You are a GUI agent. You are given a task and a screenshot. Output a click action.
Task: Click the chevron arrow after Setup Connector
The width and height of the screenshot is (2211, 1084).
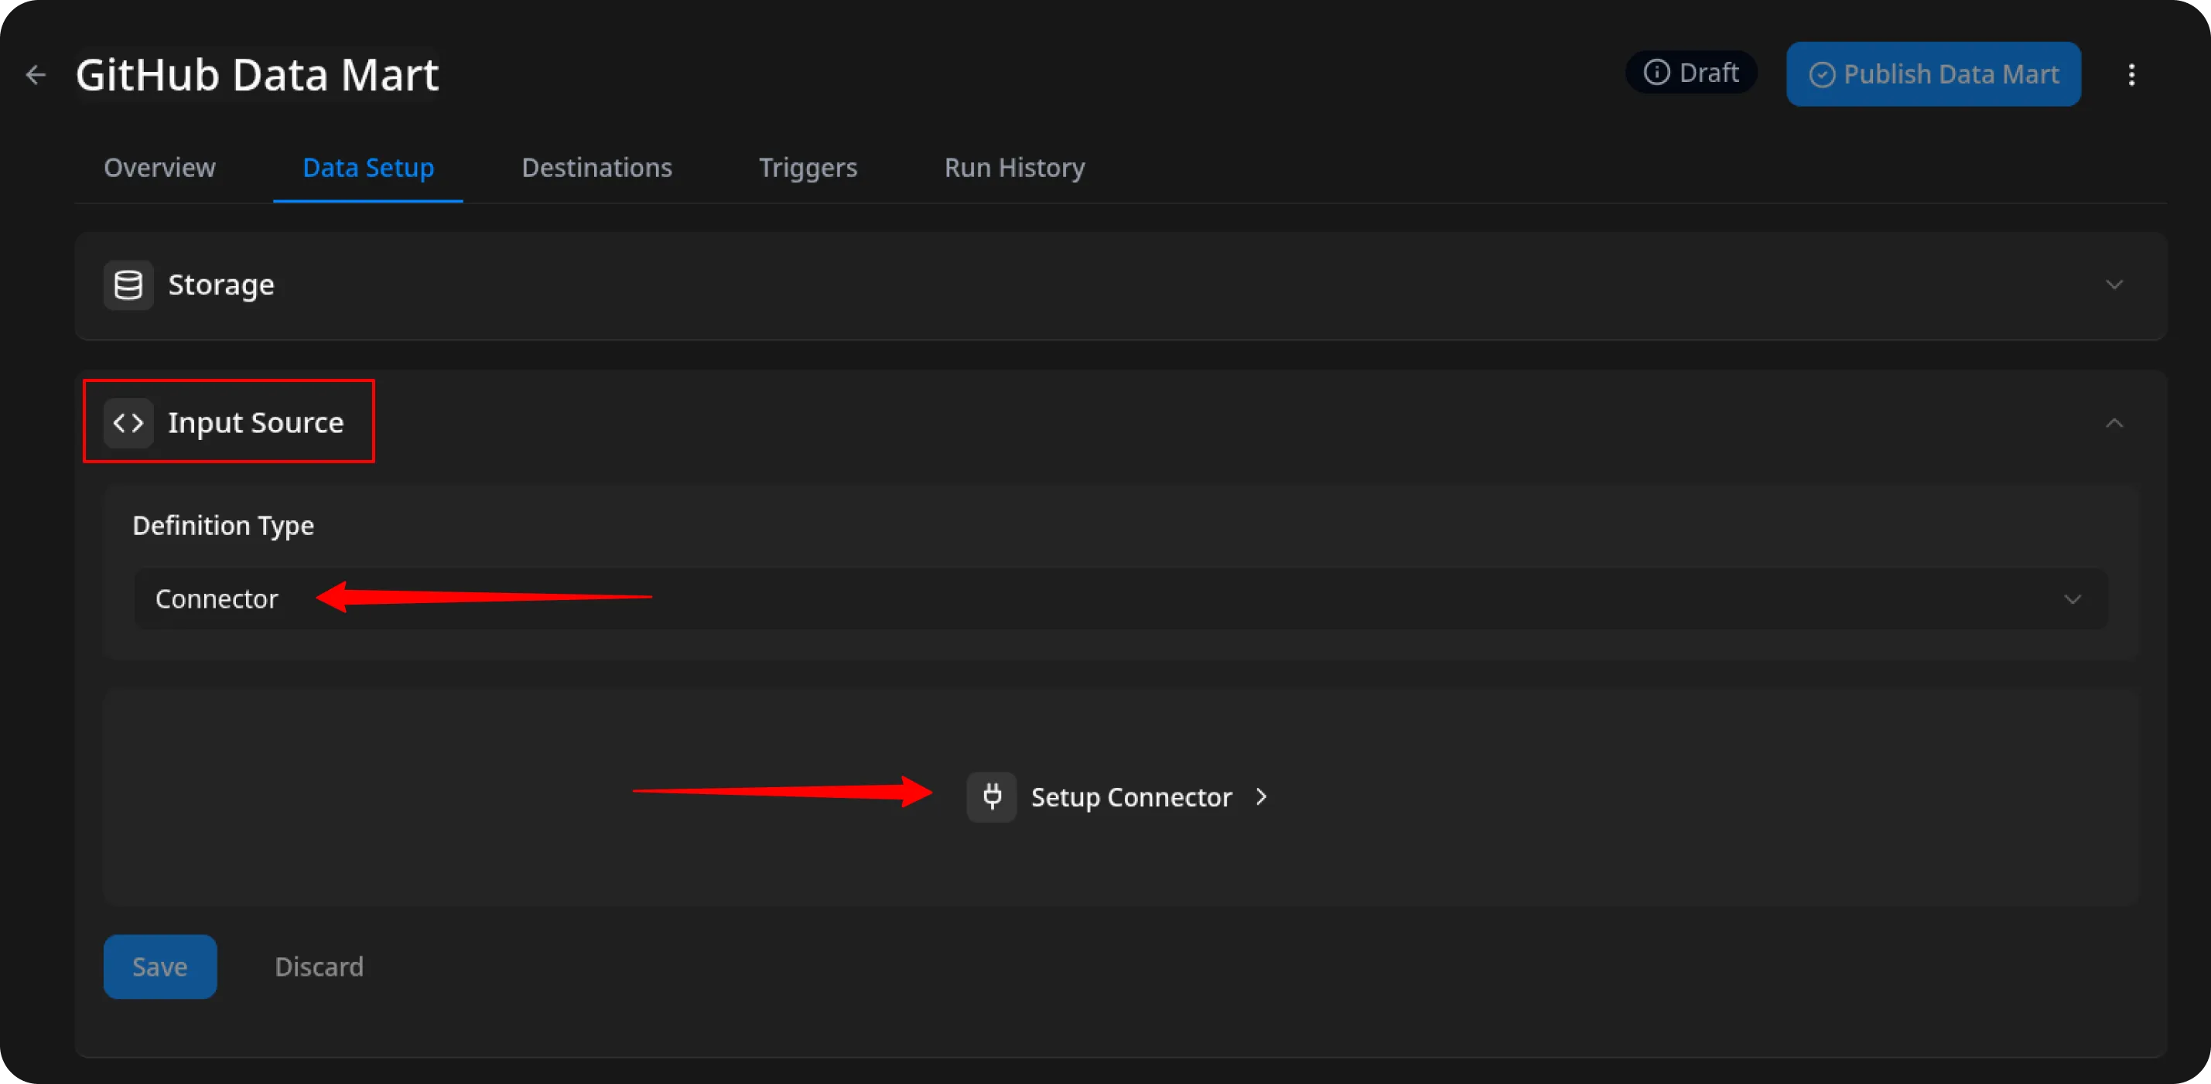(1260, 796)
